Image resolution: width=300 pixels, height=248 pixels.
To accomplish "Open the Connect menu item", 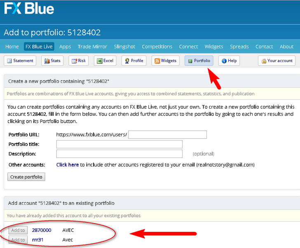I will point(188,47).
